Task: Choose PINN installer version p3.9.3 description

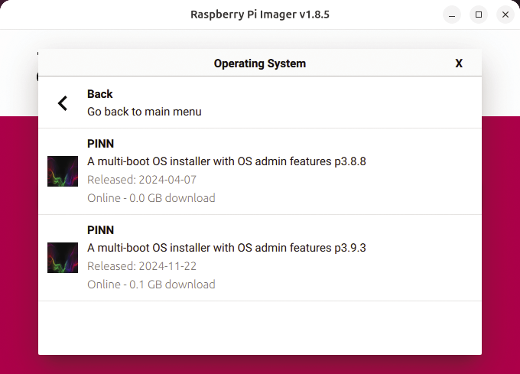Action: (226, 248)
